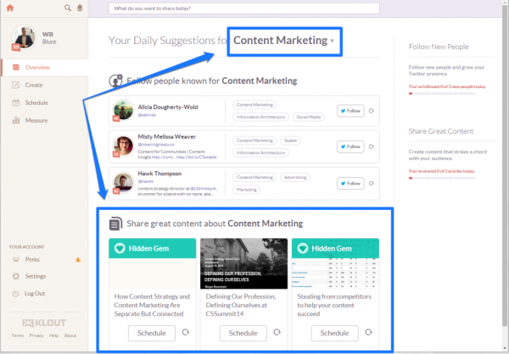Refresh 'How Content Strategy' article card
The image size is (509, 354).
click(x=185, y=332)
